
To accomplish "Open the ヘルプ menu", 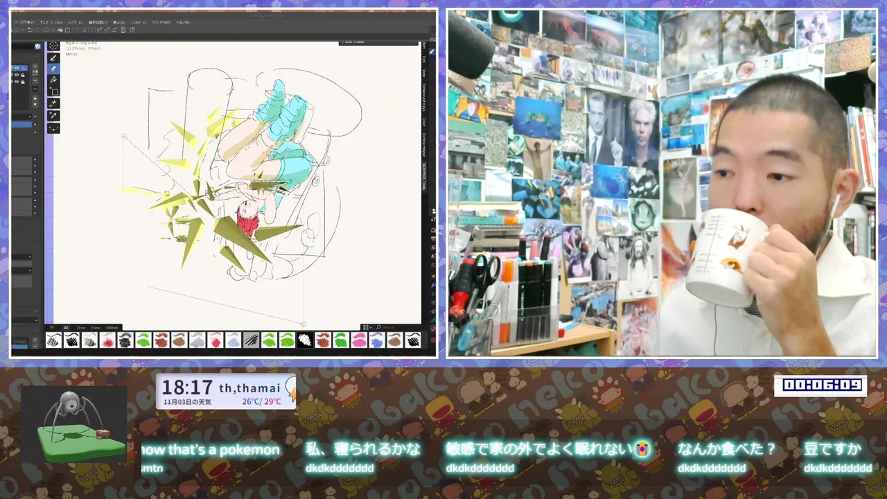I will point(183,22).
